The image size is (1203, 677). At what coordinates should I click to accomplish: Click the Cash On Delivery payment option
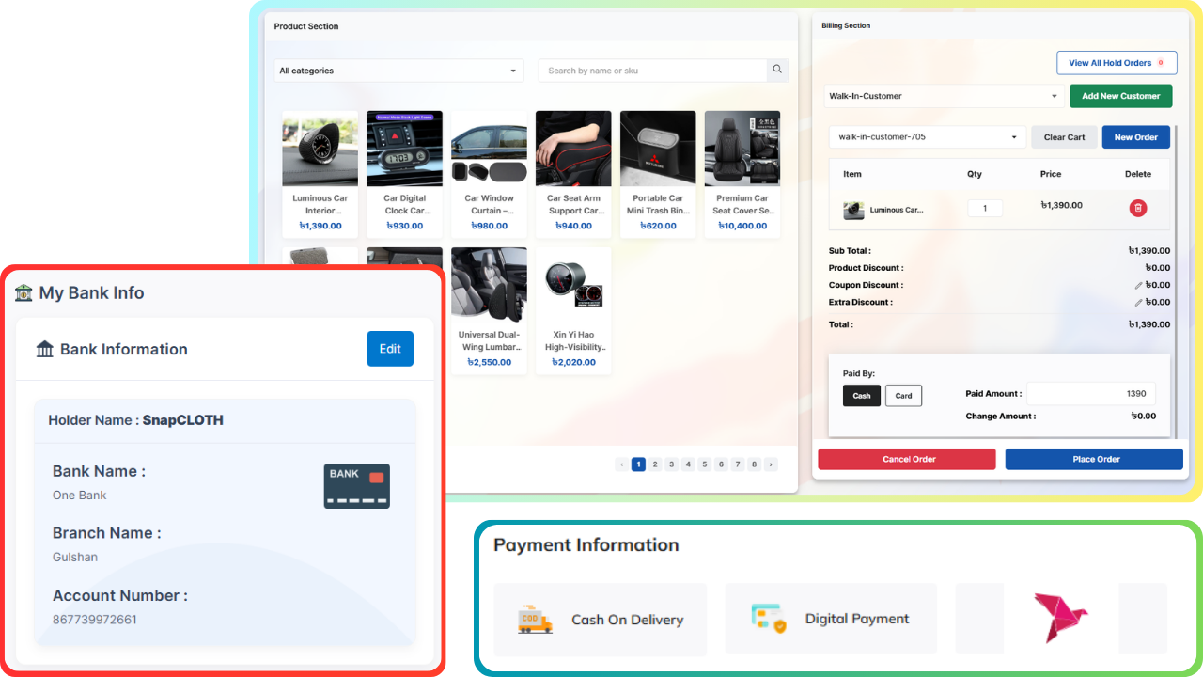pos(600,619)
